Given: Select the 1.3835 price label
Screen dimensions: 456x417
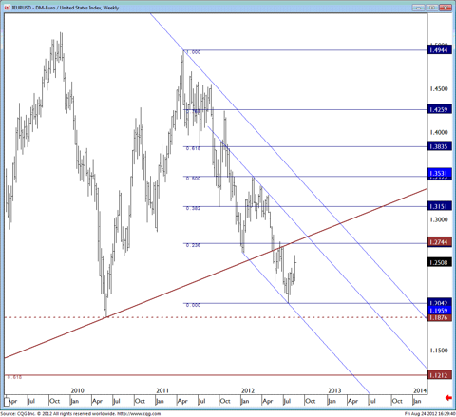Looking at the screenshot, I should 440,146.
